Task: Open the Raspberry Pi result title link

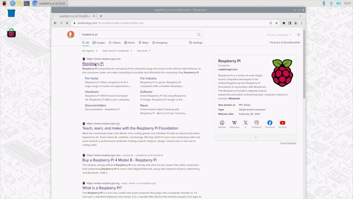Action: pos(93,64)
